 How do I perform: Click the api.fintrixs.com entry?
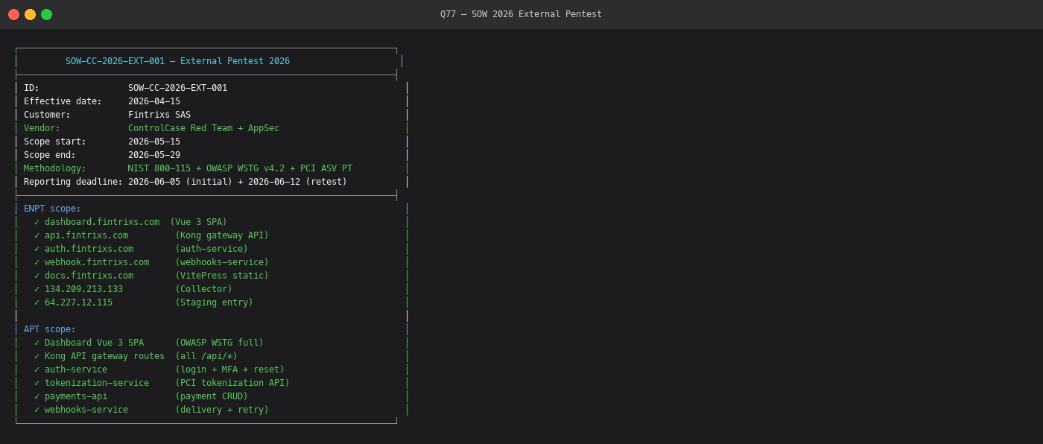pos(86,235)
